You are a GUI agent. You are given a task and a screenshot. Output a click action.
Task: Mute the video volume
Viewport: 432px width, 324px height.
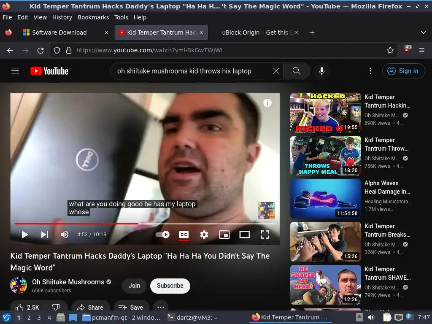(x=65, y=235)
